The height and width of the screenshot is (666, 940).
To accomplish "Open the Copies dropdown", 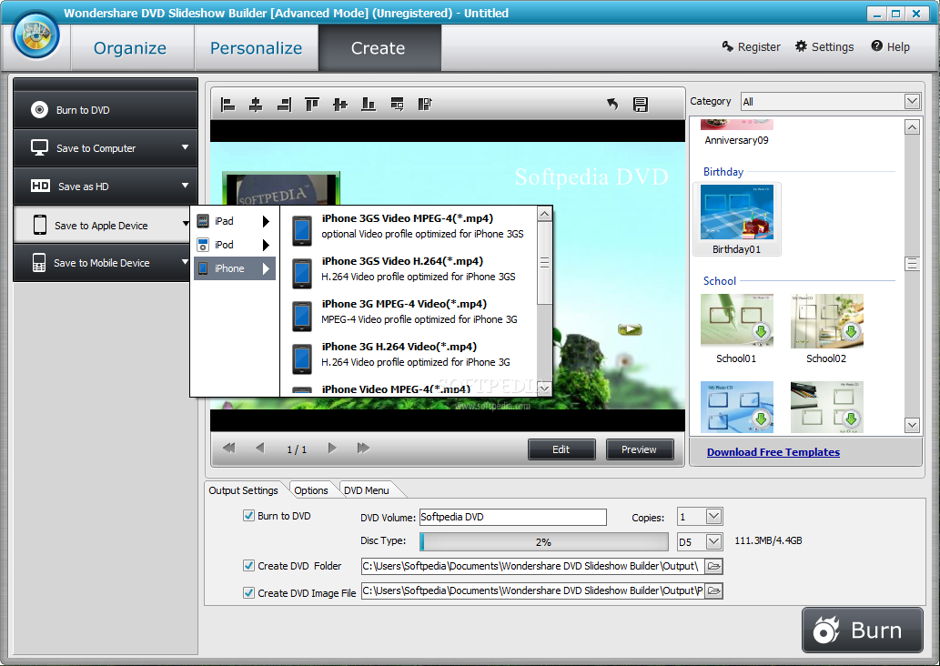I will coord(713,516).
